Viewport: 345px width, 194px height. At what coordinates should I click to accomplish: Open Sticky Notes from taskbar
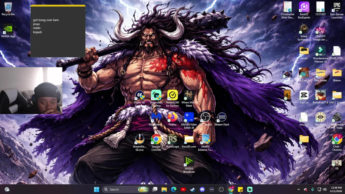click(x=240, y=189)
